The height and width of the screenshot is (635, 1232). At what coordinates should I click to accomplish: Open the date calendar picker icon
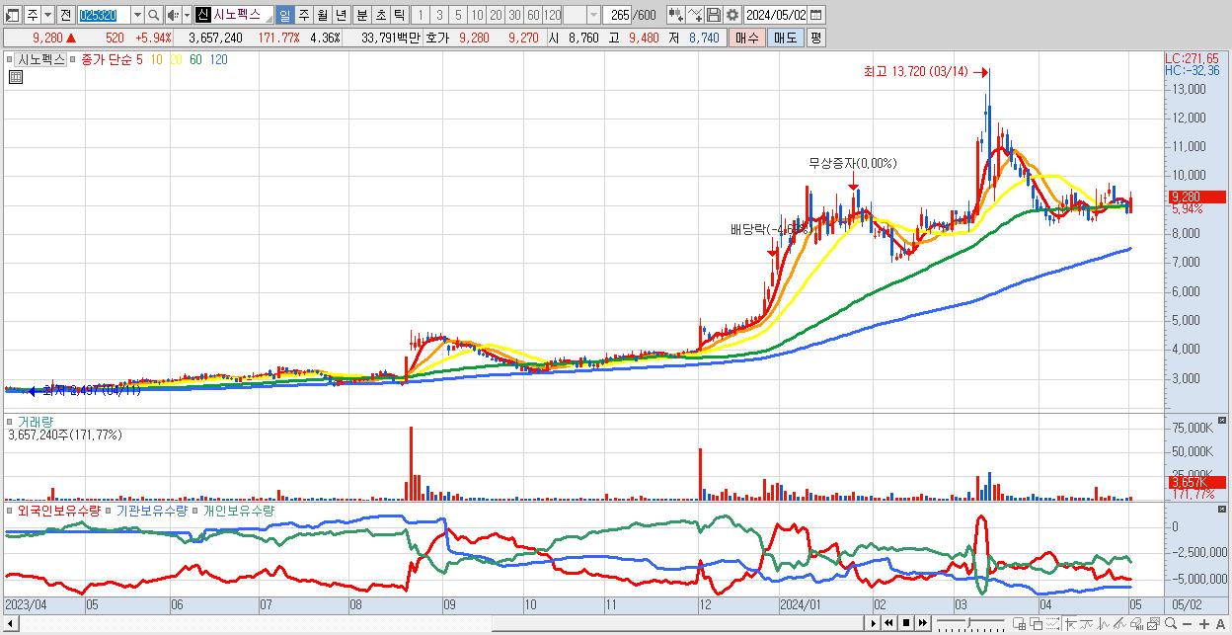pyautogui.click(x=815, y=15)
